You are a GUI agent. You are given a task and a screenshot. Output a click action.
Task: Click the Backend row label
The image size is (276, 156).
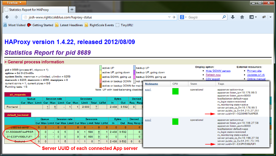coord(20,141)
